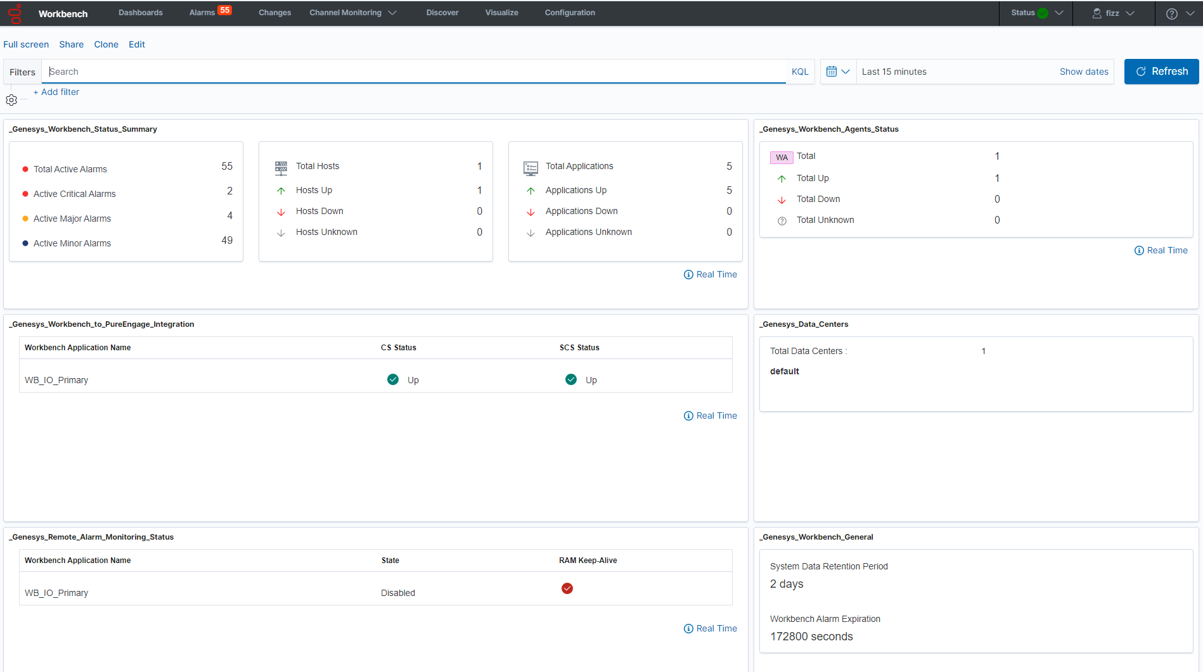Click the Total Applications monitor icon
1203x672 pixels.
click(531, 168)
